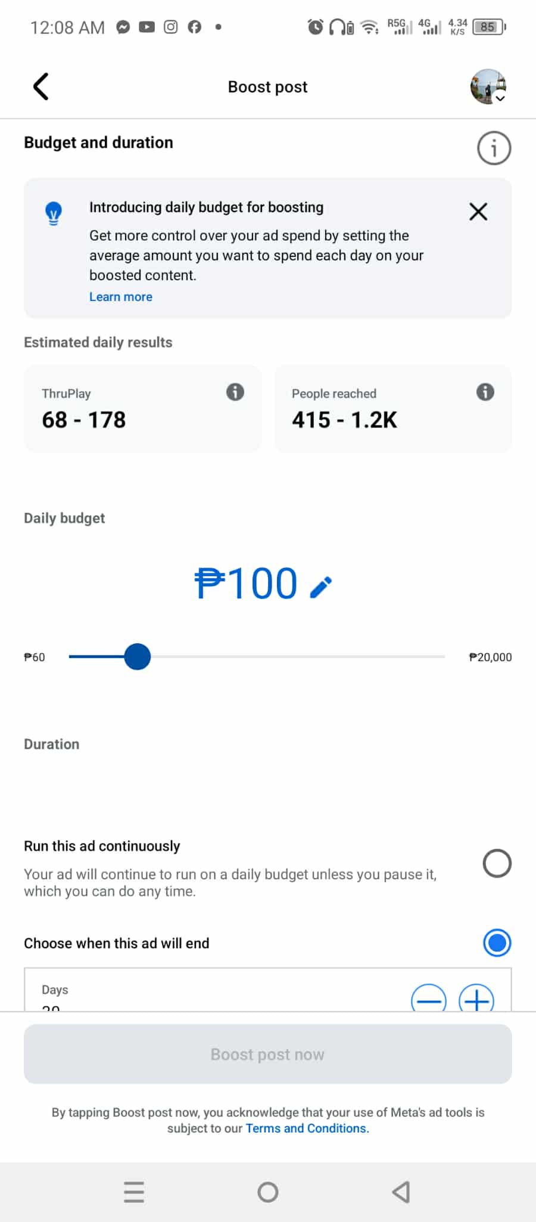Edit the ₱100 daily budget amount

click(321, 587)
